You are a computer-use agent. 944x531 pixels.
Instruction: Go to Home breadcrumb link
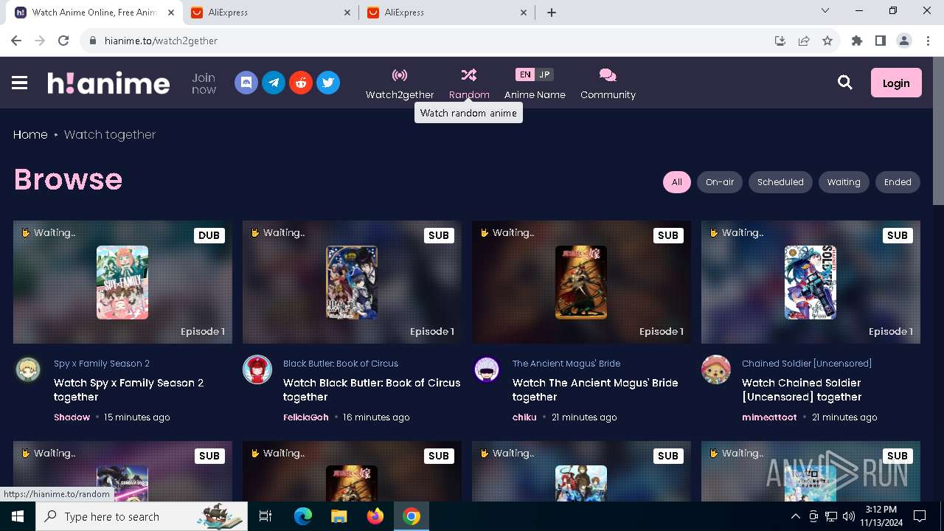[30, 134]
